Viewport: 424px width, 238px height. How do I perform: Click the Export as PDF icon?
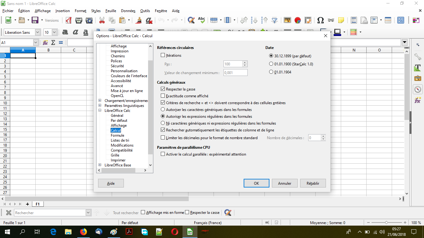point(69,20)
